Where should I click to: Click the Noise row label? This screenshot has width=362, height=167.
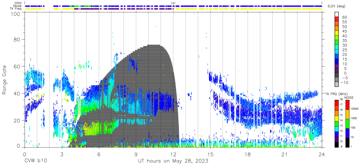click(x=18, y=6)
